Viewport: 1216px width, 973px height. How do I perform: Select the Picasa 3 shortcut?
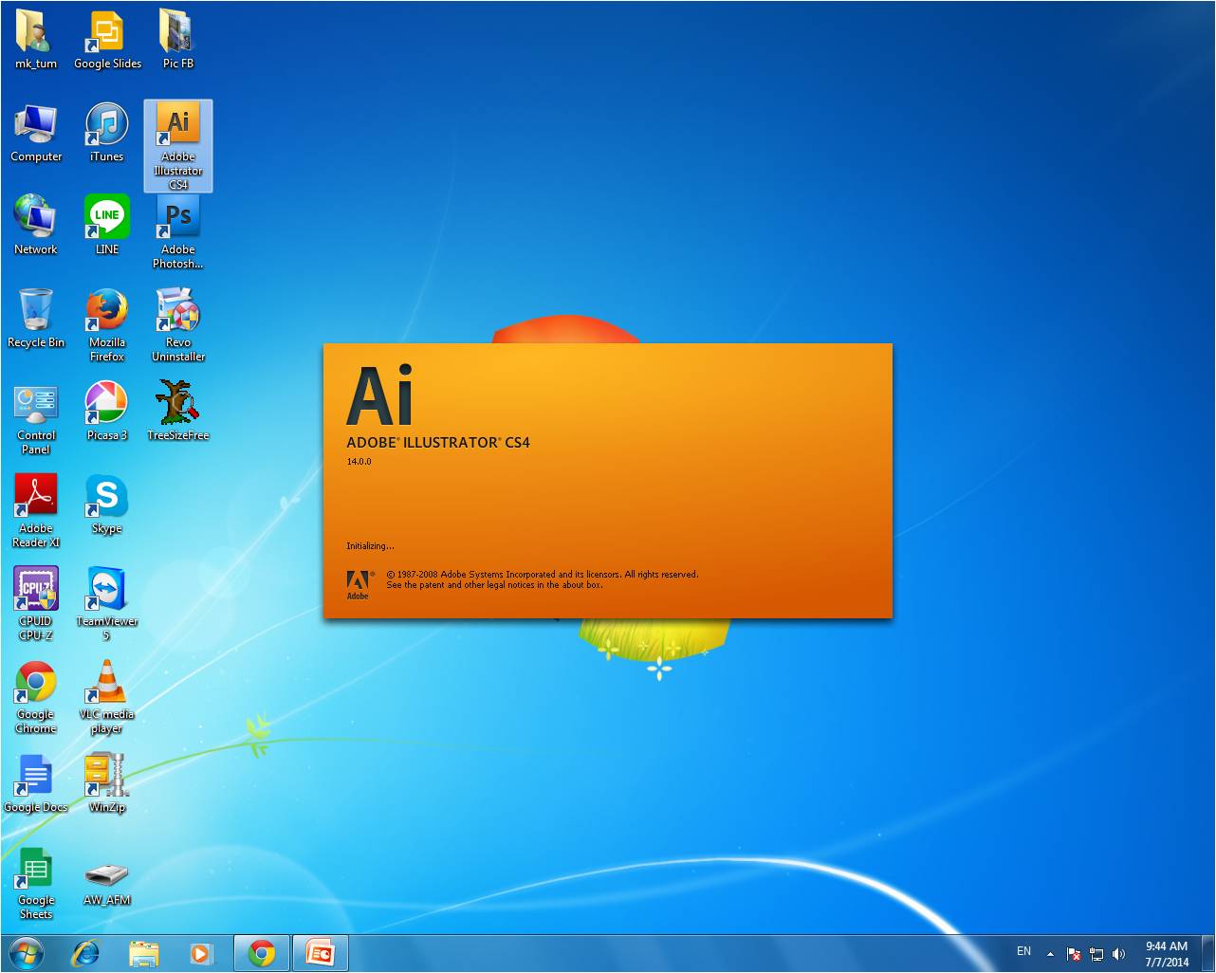107,412
